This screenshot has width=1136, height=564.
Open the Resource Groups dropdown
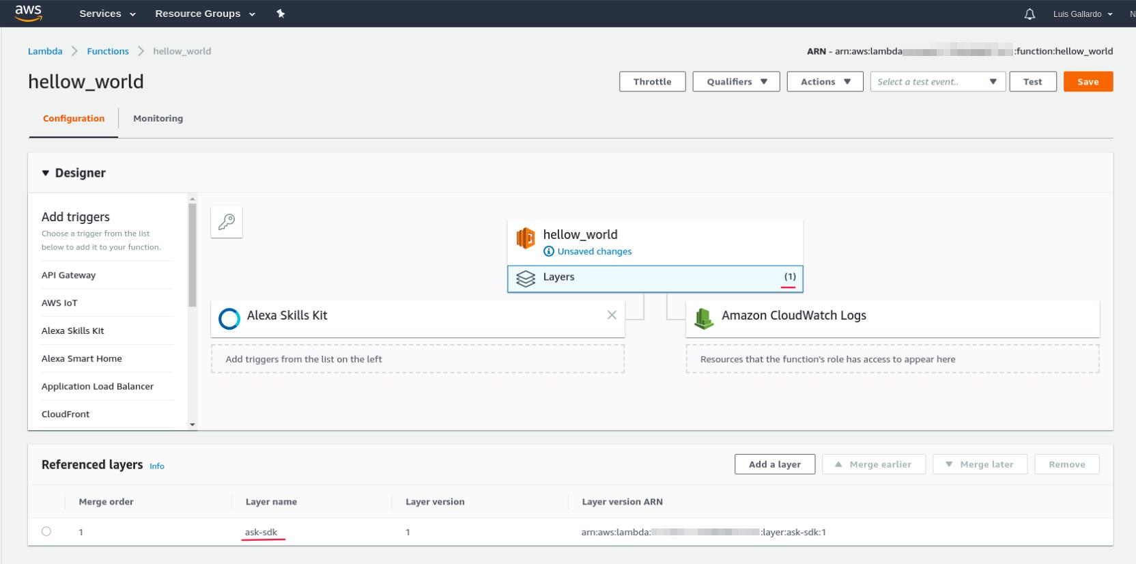tap(205, 14)
